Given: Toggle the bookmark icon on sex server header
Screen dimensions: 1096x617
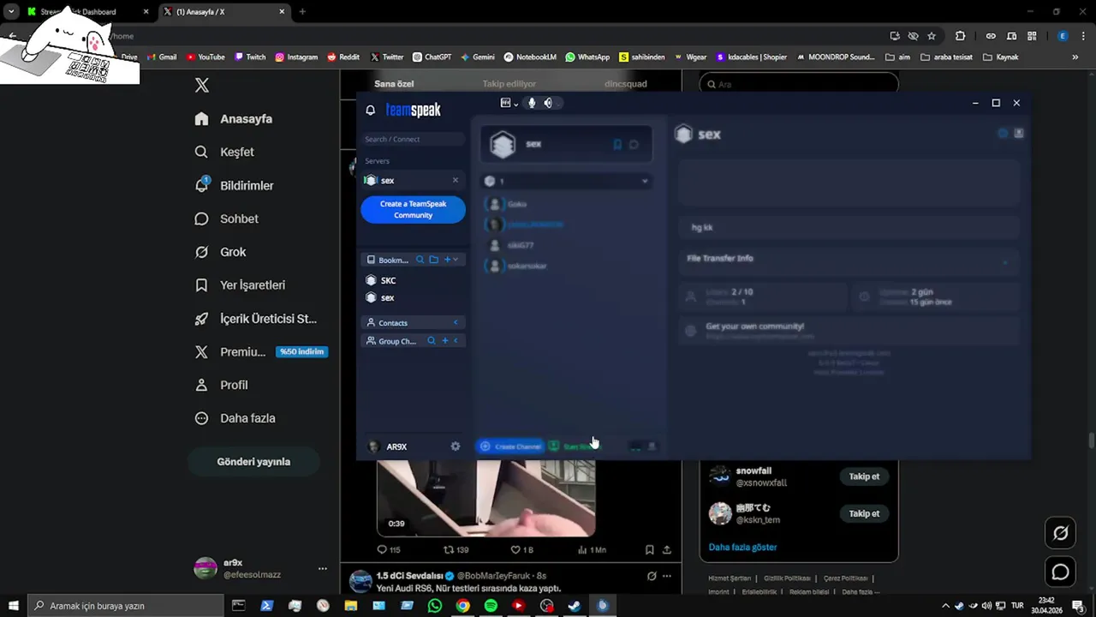Looking at the screenshot, I should tap(617, 144).
